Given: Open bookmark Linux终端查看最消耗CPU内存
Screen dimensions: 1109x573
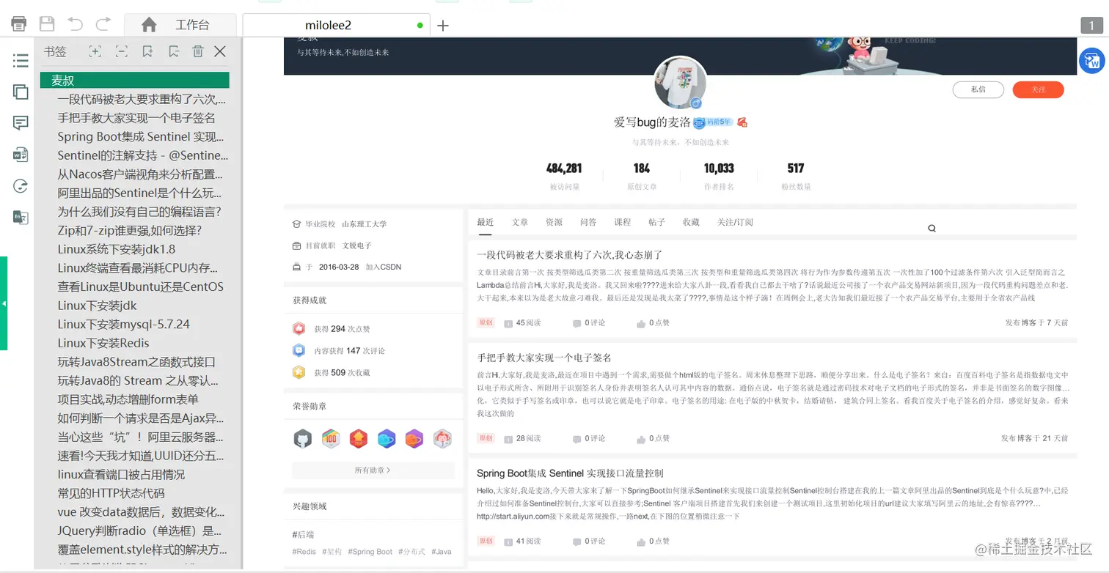Looking at the screenshot, I should (x=138, y=268).
